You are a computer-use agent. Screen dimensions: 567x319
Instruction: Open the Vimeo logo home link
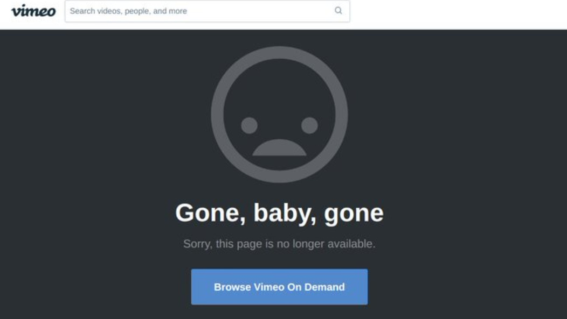33,11
